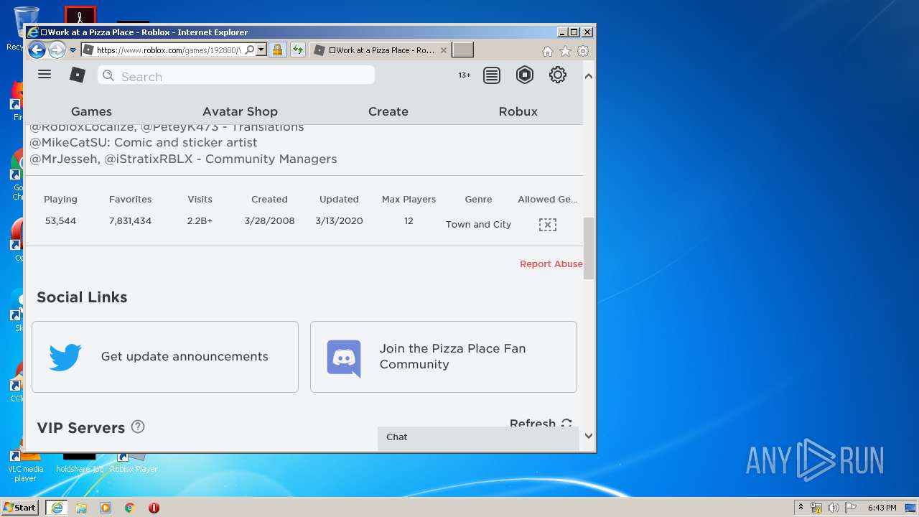Open the Avatar Shop menu
This screenshot has height=517, width=919.
click(240, 111)
